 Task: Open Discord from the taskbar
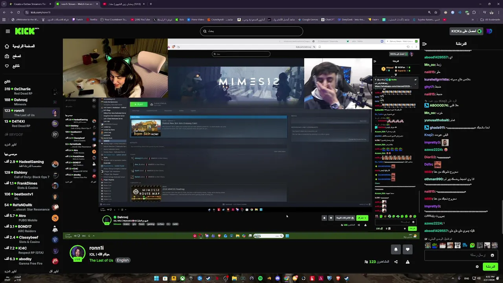click(277, 278)
